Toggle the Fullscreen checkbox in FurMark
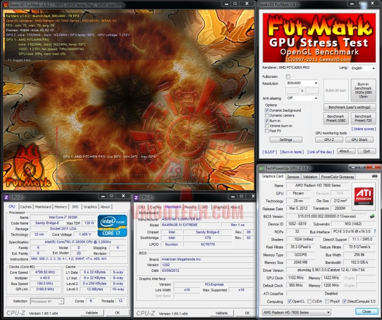 coord(288,76)
